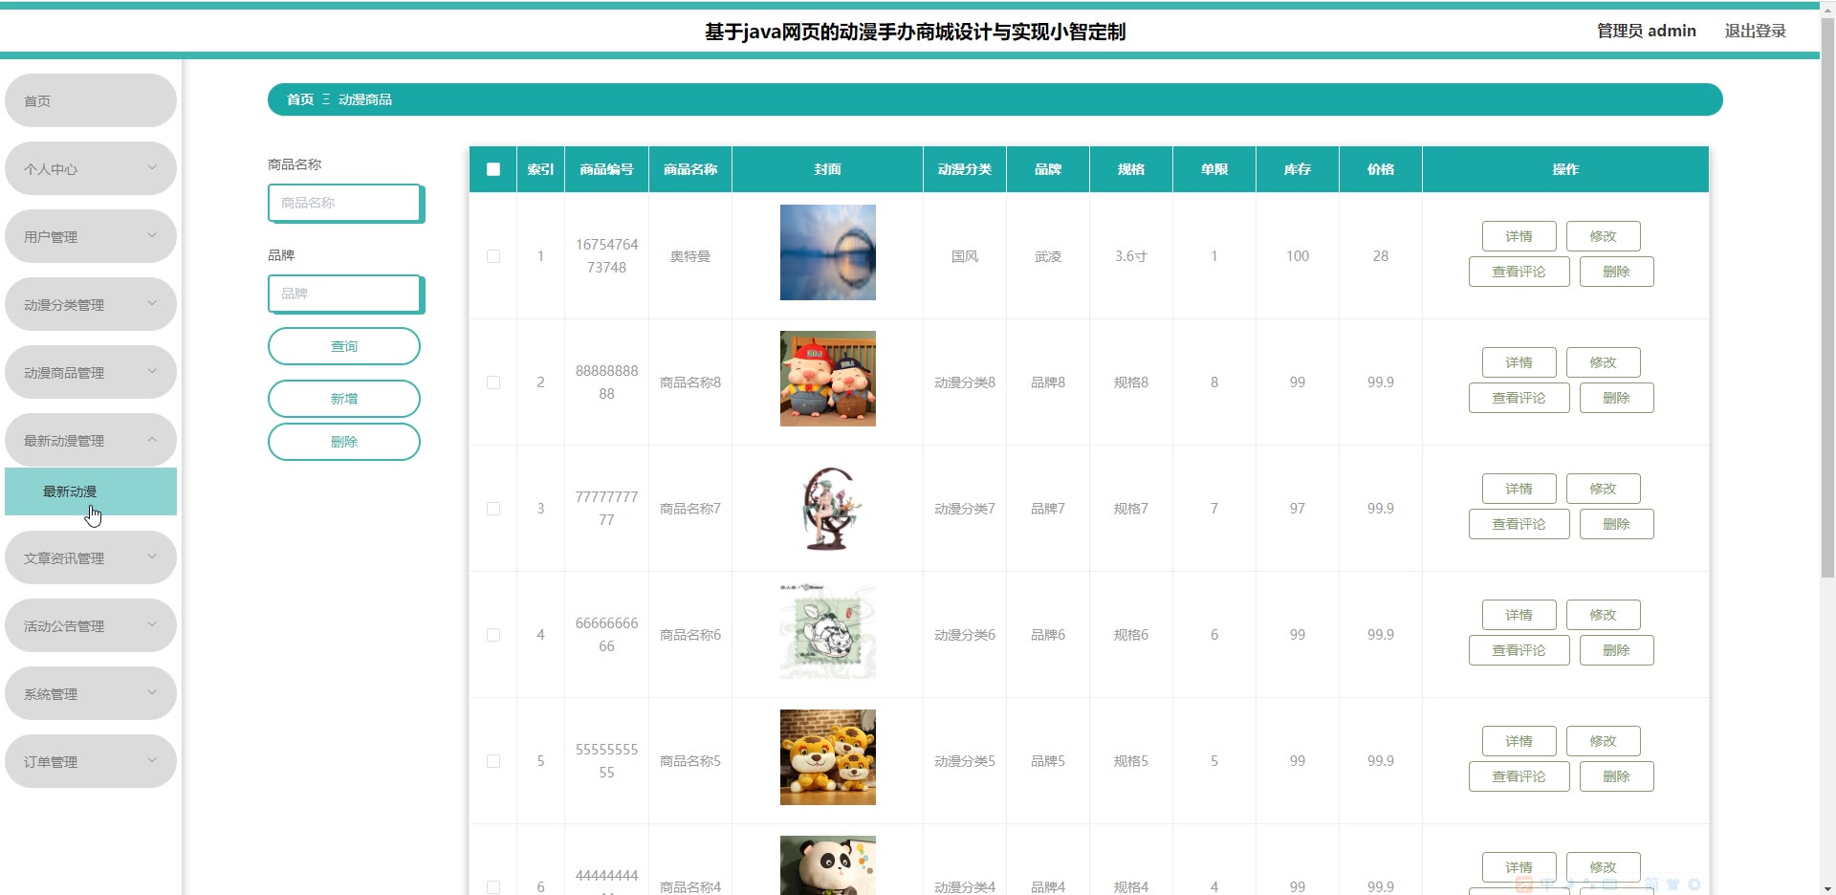Check the row checkbox for 商品名称5
Viewport: 1836px width, 895px height.
tap(493, 761)
